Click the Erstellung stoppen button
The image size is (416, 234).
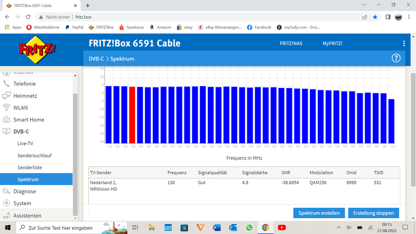[374, 213]
